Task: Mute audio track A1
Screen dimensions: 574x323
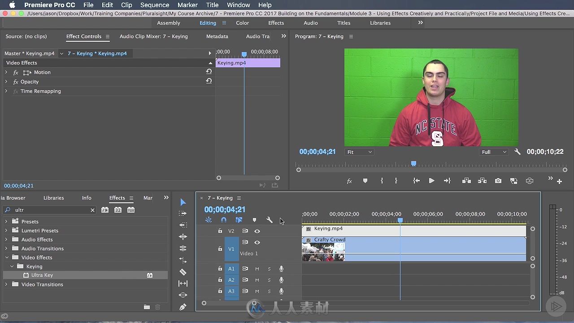Action: coord(257,269)
